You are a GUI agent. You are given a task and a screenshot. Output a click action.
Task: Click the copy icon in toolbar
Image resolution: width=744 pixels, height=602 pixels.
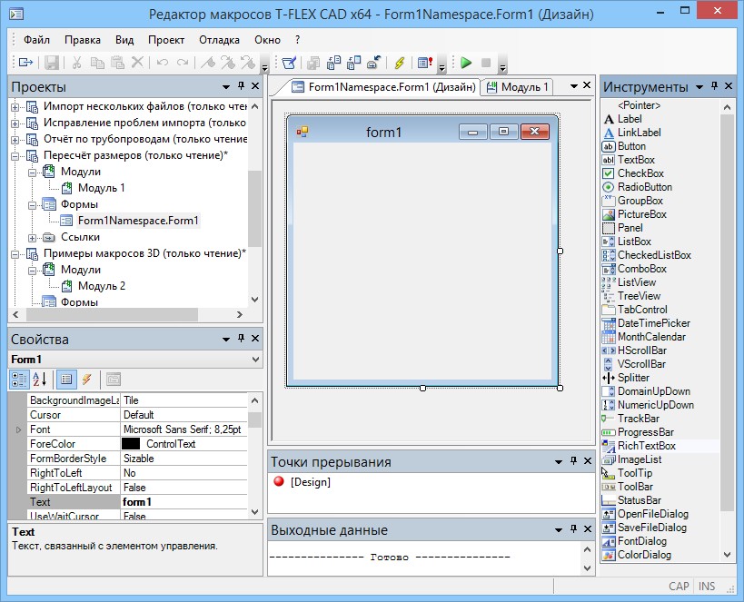point(97,62)
